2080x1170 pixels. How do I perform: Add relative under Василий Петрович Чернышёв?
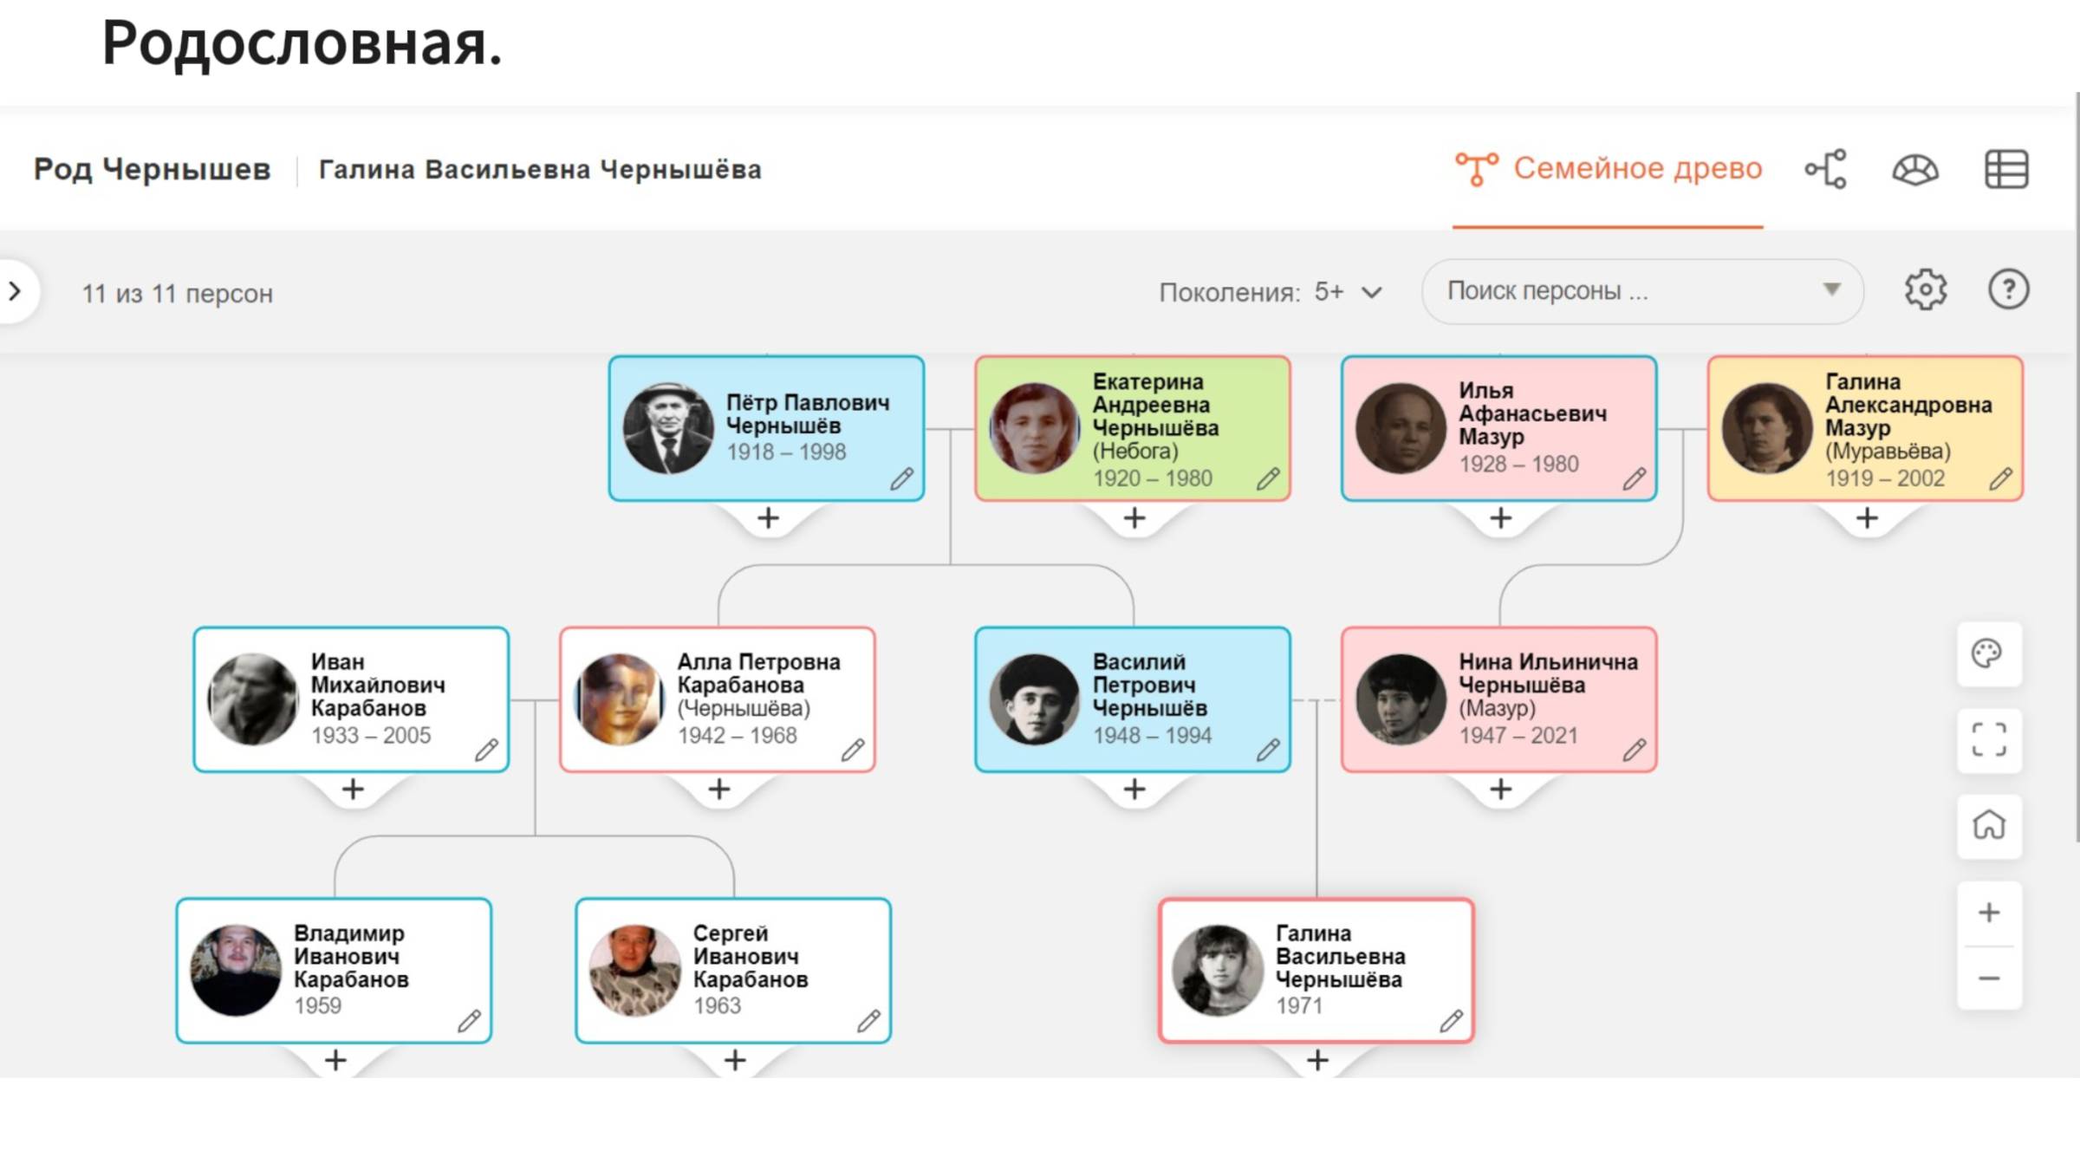[1134, 790]
